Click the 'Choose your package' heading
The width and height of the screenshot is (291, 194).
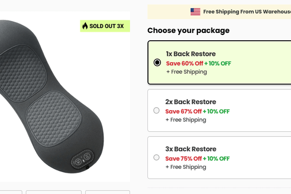189,31
